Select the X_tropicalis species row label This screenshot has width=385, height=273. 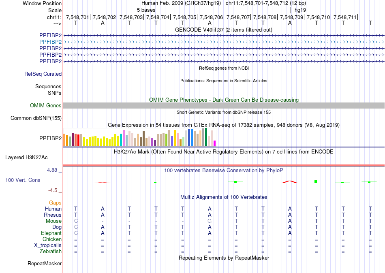[x=48, y=245]
